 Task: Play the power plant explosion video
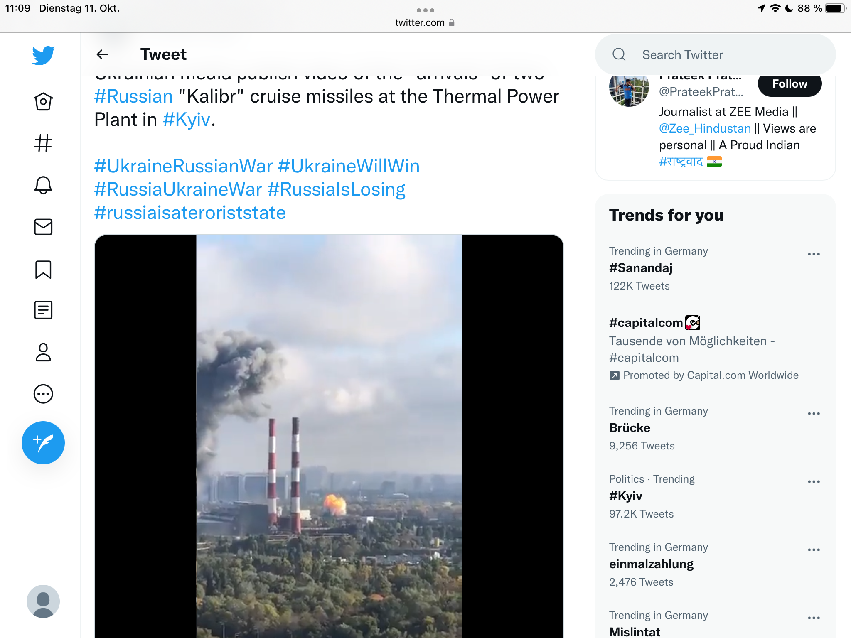(329, 436)
